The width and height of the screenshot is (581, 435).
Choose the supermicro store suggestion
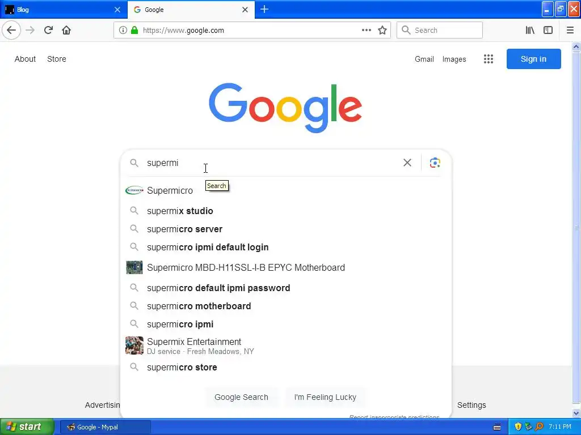pyautogui.click(x=286, y=367)
